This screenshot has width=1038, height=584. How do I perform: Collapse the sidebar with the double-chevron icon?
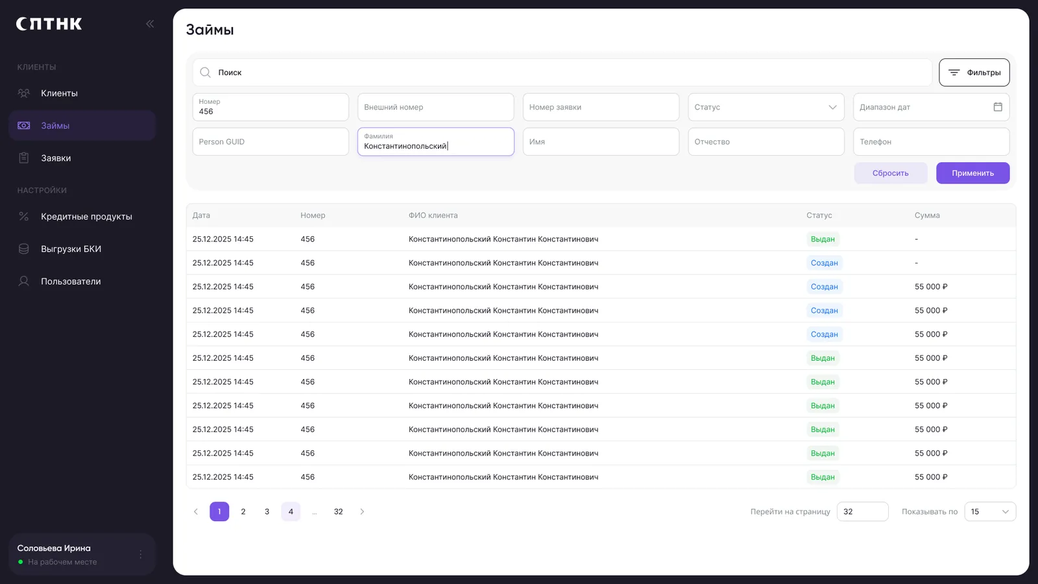(150, 24)
